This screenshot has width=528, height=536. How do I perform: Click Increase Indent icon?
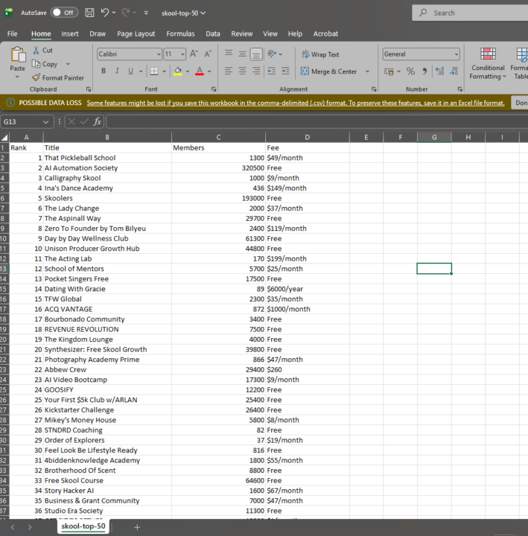[285, 71]
